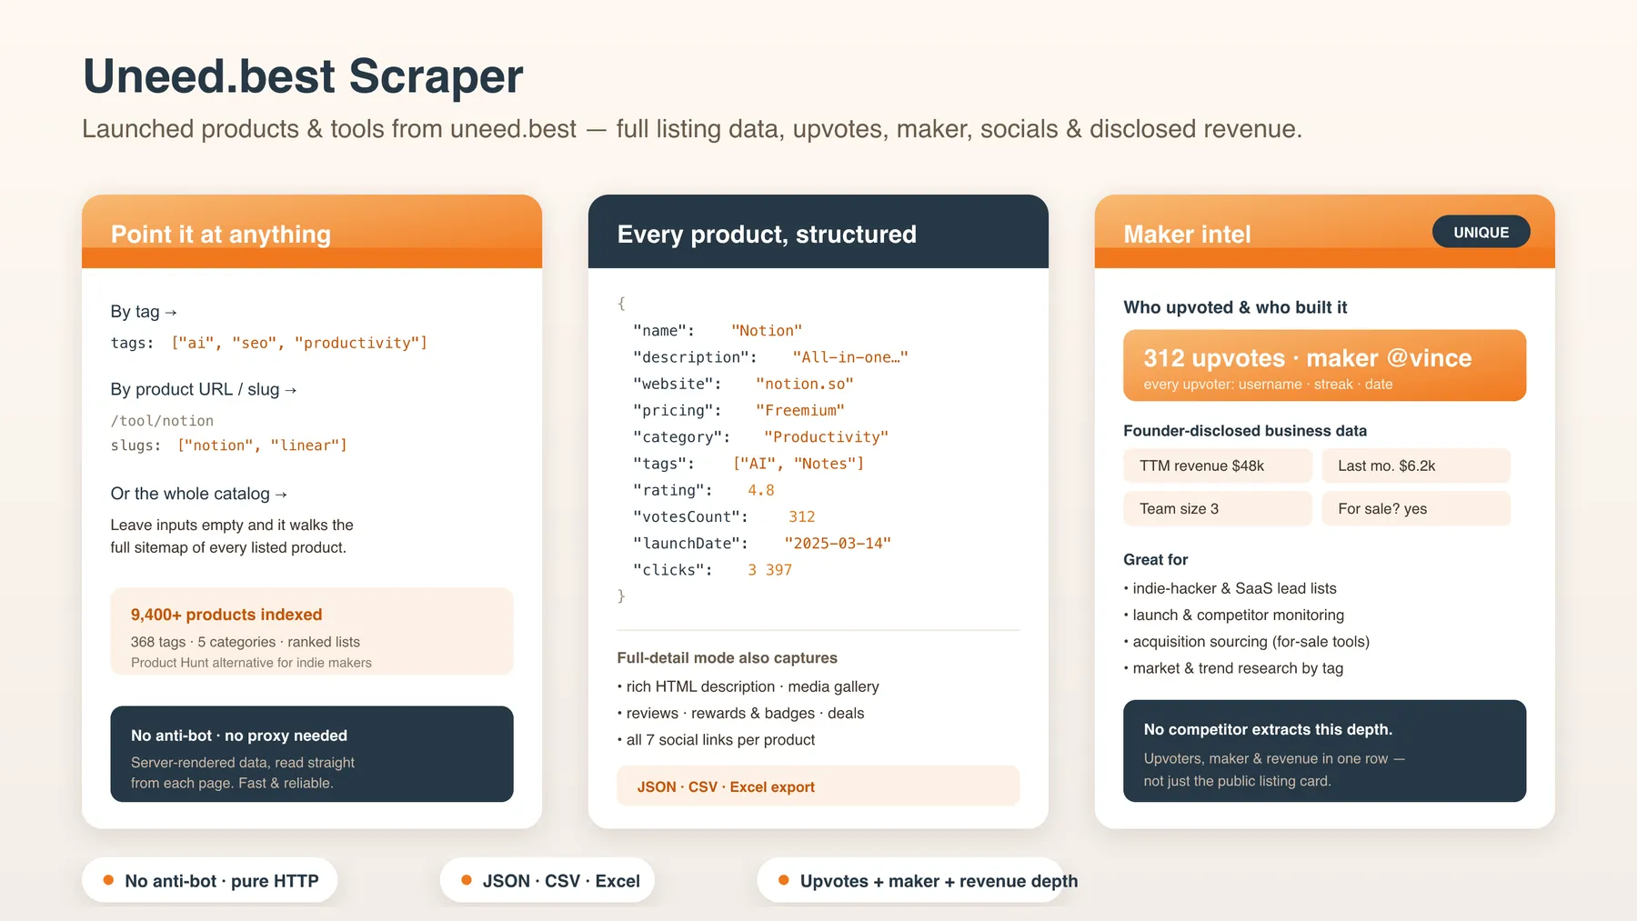This screenshot has height=921, width=1637.
Task: Click the 'By tag →' label
Action: coord(144,312)
